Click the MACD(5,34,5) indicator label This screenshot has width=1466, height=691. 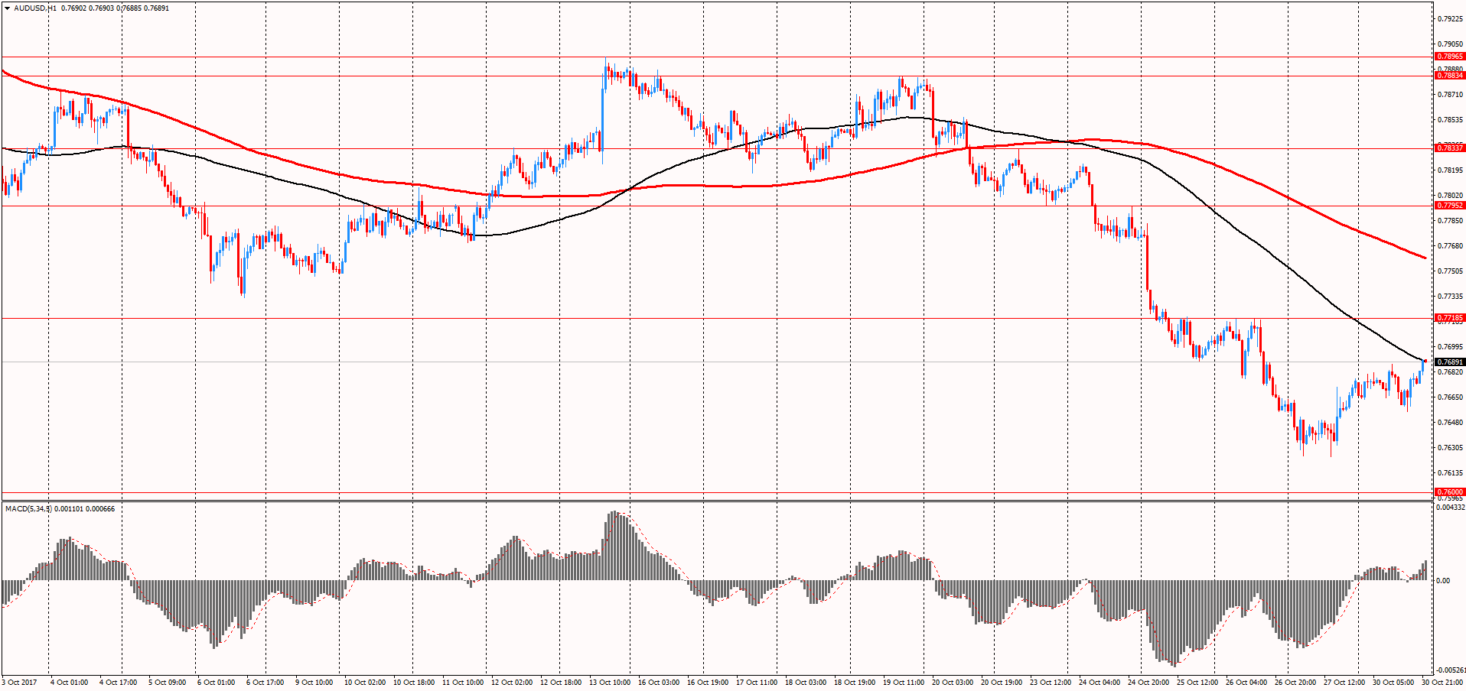coord(28,509)
